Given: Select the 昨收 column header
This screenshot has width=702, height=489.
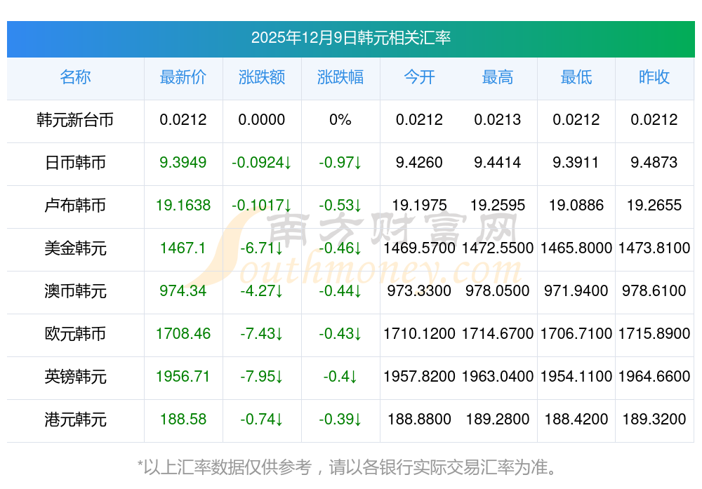Looking at the screenshot, I should [654, 77].
